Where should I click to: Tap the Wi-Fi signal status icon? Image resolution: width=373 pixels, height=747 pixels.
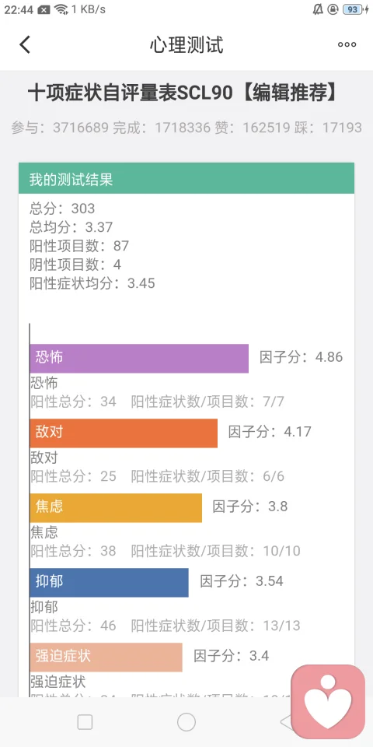pyautogui.click(x=61, y=9)
